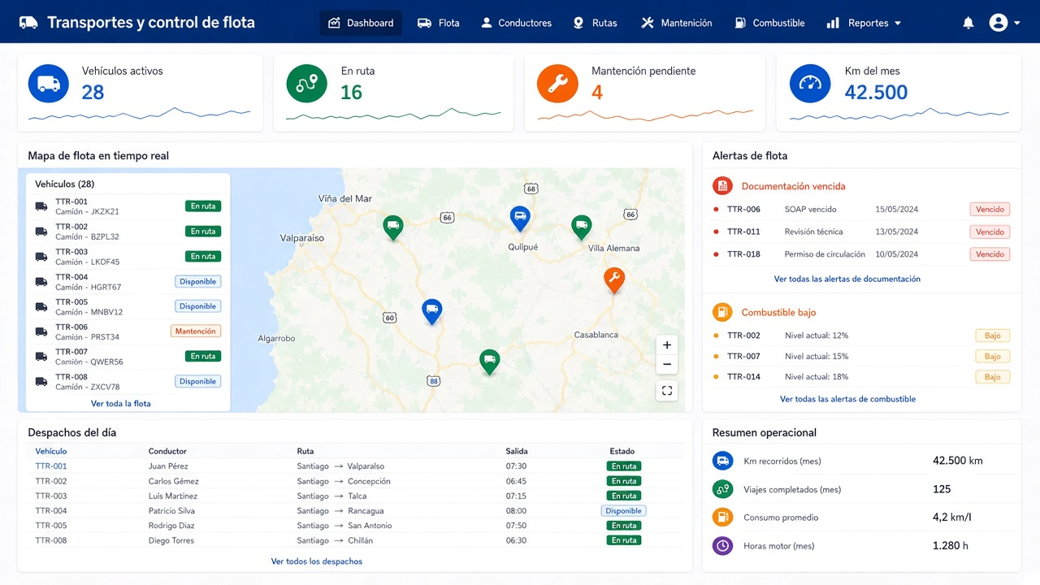Viewport: 1040px width, 585px height.
Task: Open the Ver toda la flota link
Action: click(x=121, y=404)
